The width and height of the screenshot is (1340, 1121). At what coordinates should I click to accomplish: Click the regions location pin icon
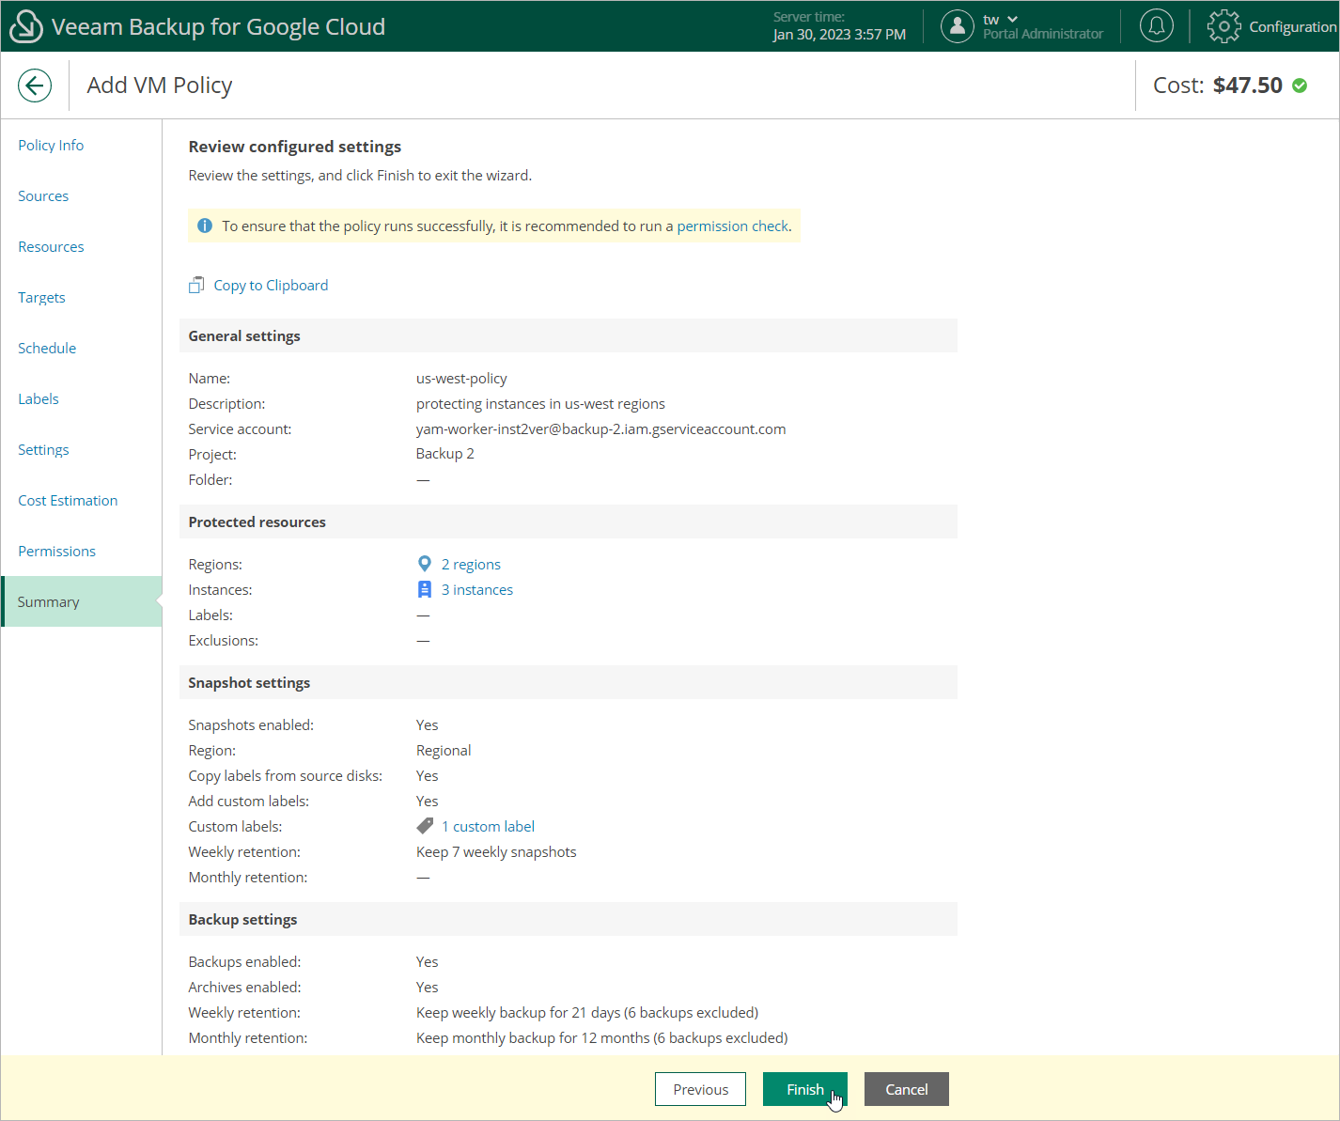[425, 564]
